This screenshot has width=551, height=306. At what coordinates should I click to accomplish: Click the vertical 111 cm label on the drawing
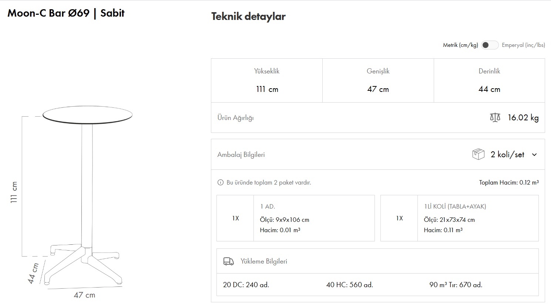coord(14,192)
